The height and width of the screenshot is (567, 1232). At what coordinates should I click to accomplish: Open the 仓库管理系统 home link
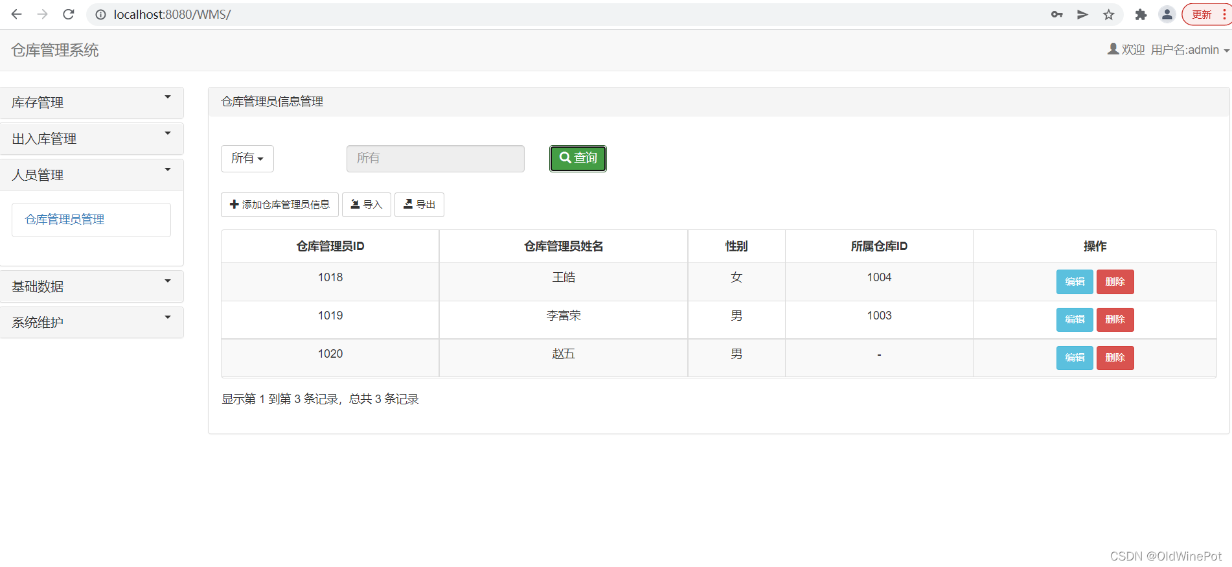coord(55,50)
